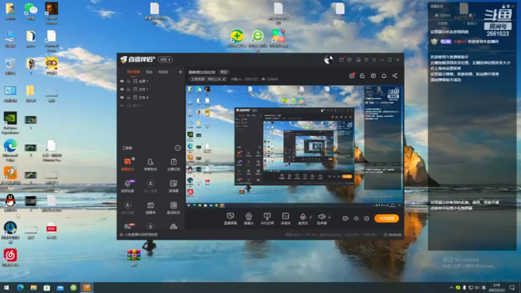521x293 pixels.
Task: Open the video co-stream microphone tool
Action: point(128,186)
